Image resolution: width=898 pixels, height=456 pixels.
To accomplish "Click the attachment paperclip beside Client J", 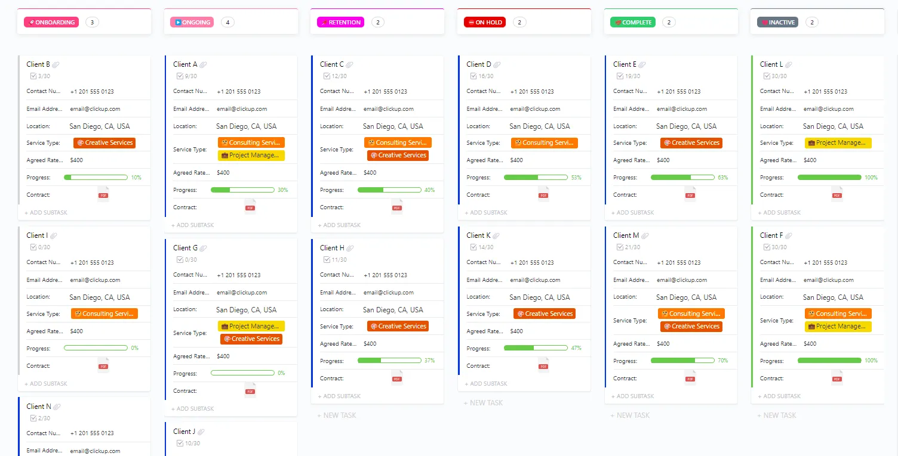I will point(201,432).
